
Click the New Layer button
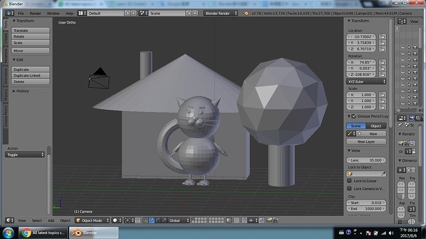coord(366,141)
